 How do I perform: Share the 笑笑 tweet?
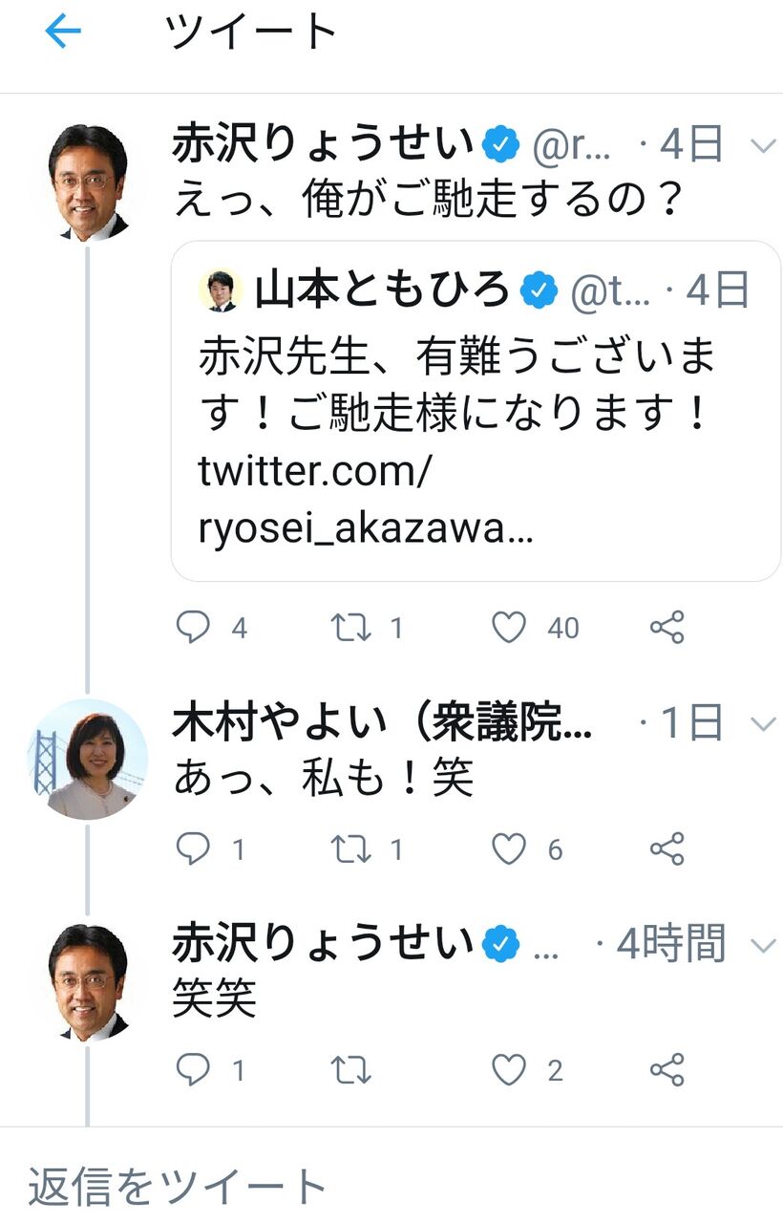click(x=667, y=1070)
